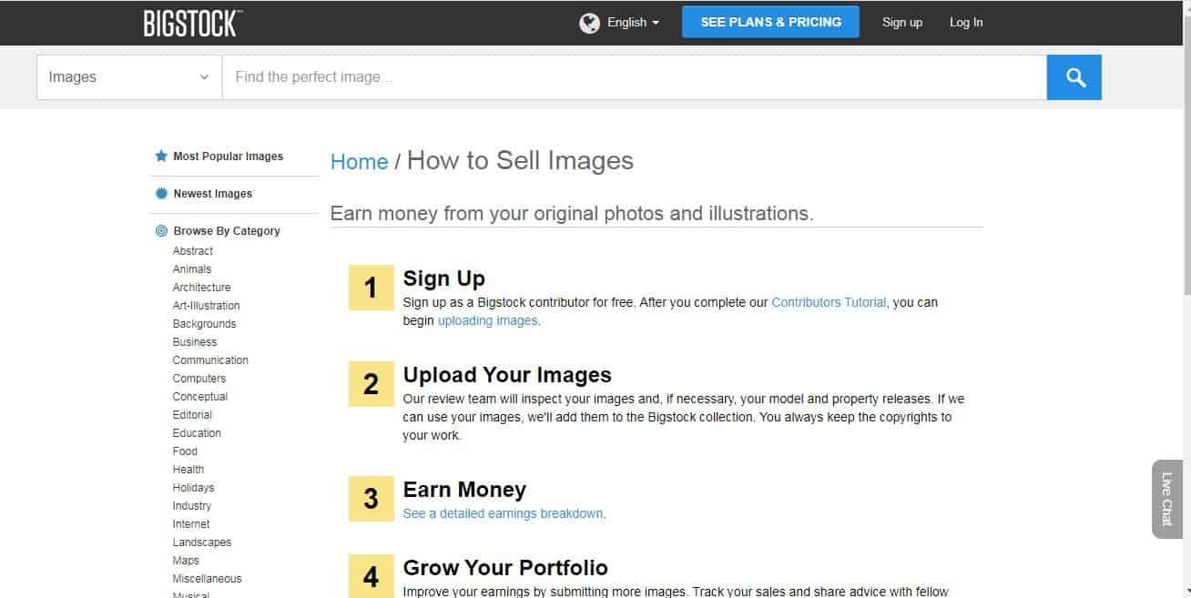Open the Contributors Tutorial link
The image size is (1191, 598).
tap(829, 301)
